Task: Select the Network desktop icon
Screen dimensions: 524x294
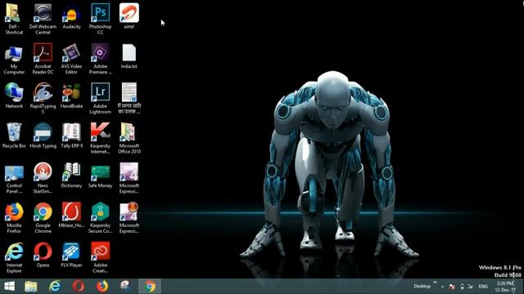Action: pos(14,92)
